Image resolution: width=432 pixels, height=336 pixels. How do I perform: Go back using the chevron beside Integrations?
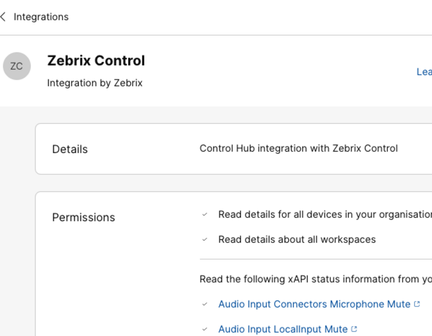(x=3, y=17)
